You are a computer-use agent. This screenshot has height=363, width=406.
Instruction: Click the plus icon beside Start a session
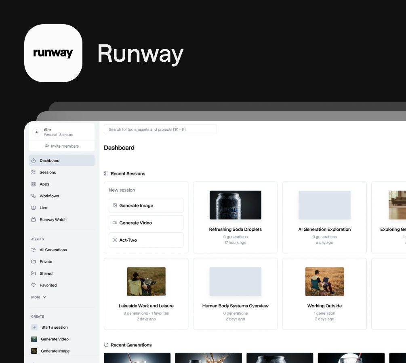click(x=34, y=327)
